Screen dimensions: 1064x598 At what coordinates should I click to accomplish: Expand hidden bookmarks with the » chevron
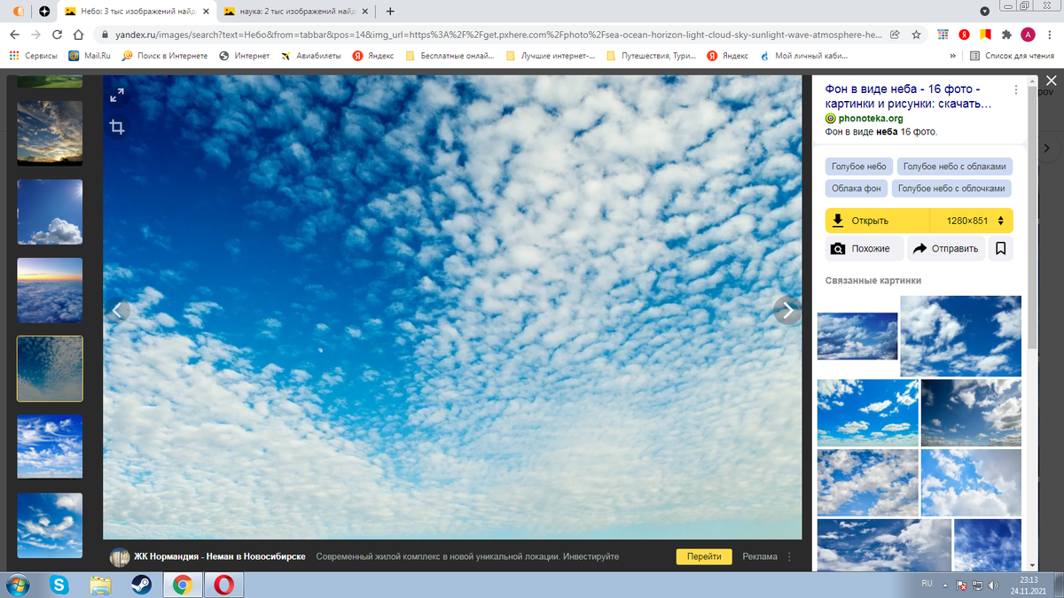[952, 55]
